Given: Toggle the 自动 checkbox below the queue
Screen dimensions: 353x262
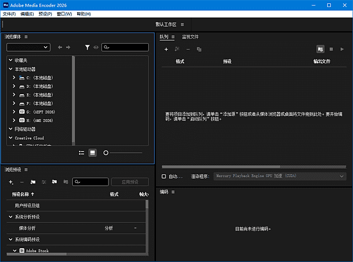Looking at the screenshot, I should coord(164,177).
